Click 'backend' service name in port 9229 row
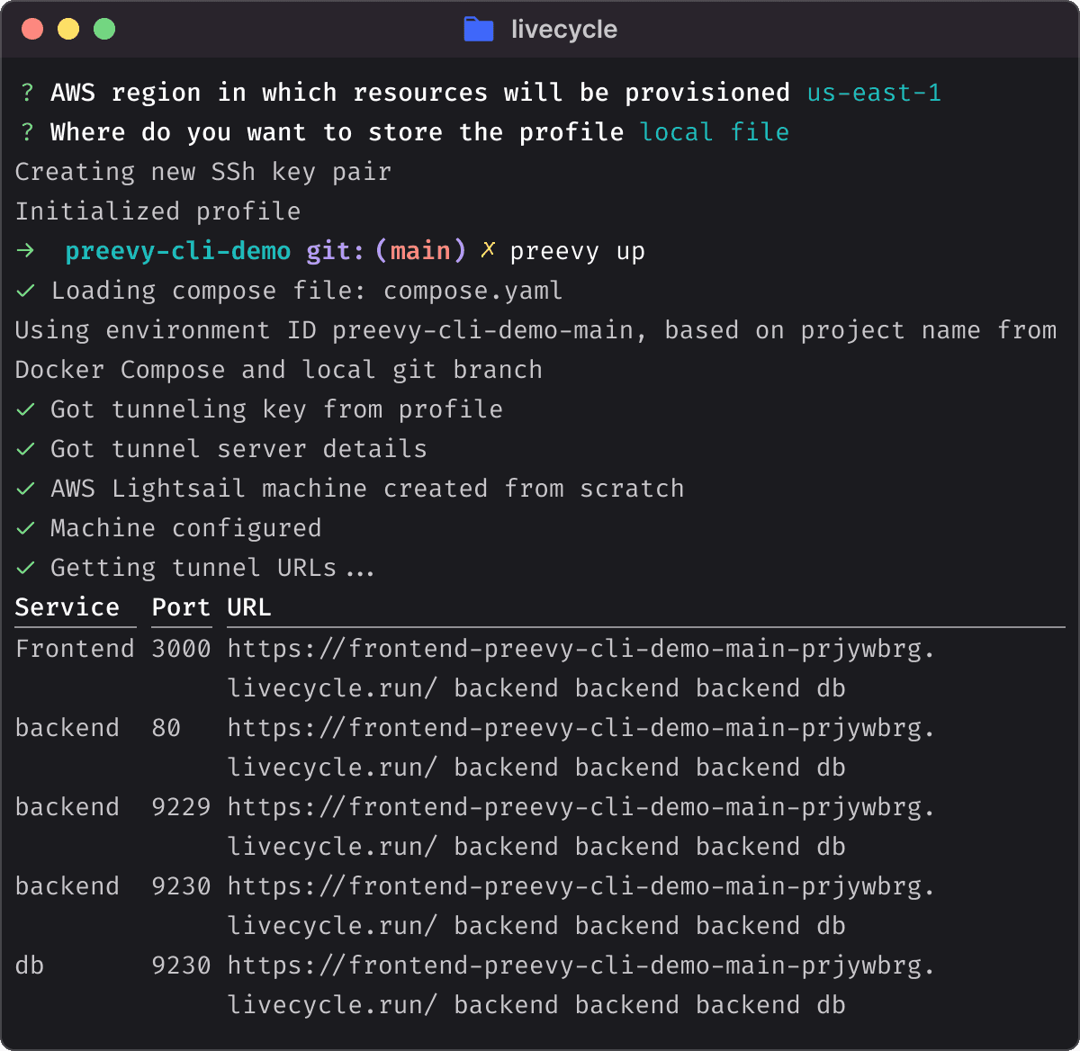Image resolution: width=1080 pixels, height=1051 pixels. [x=67, y=807]
